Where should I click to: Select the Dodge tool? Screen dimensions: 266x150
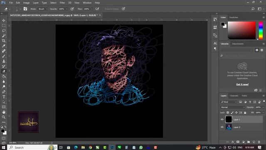(4, 87)
